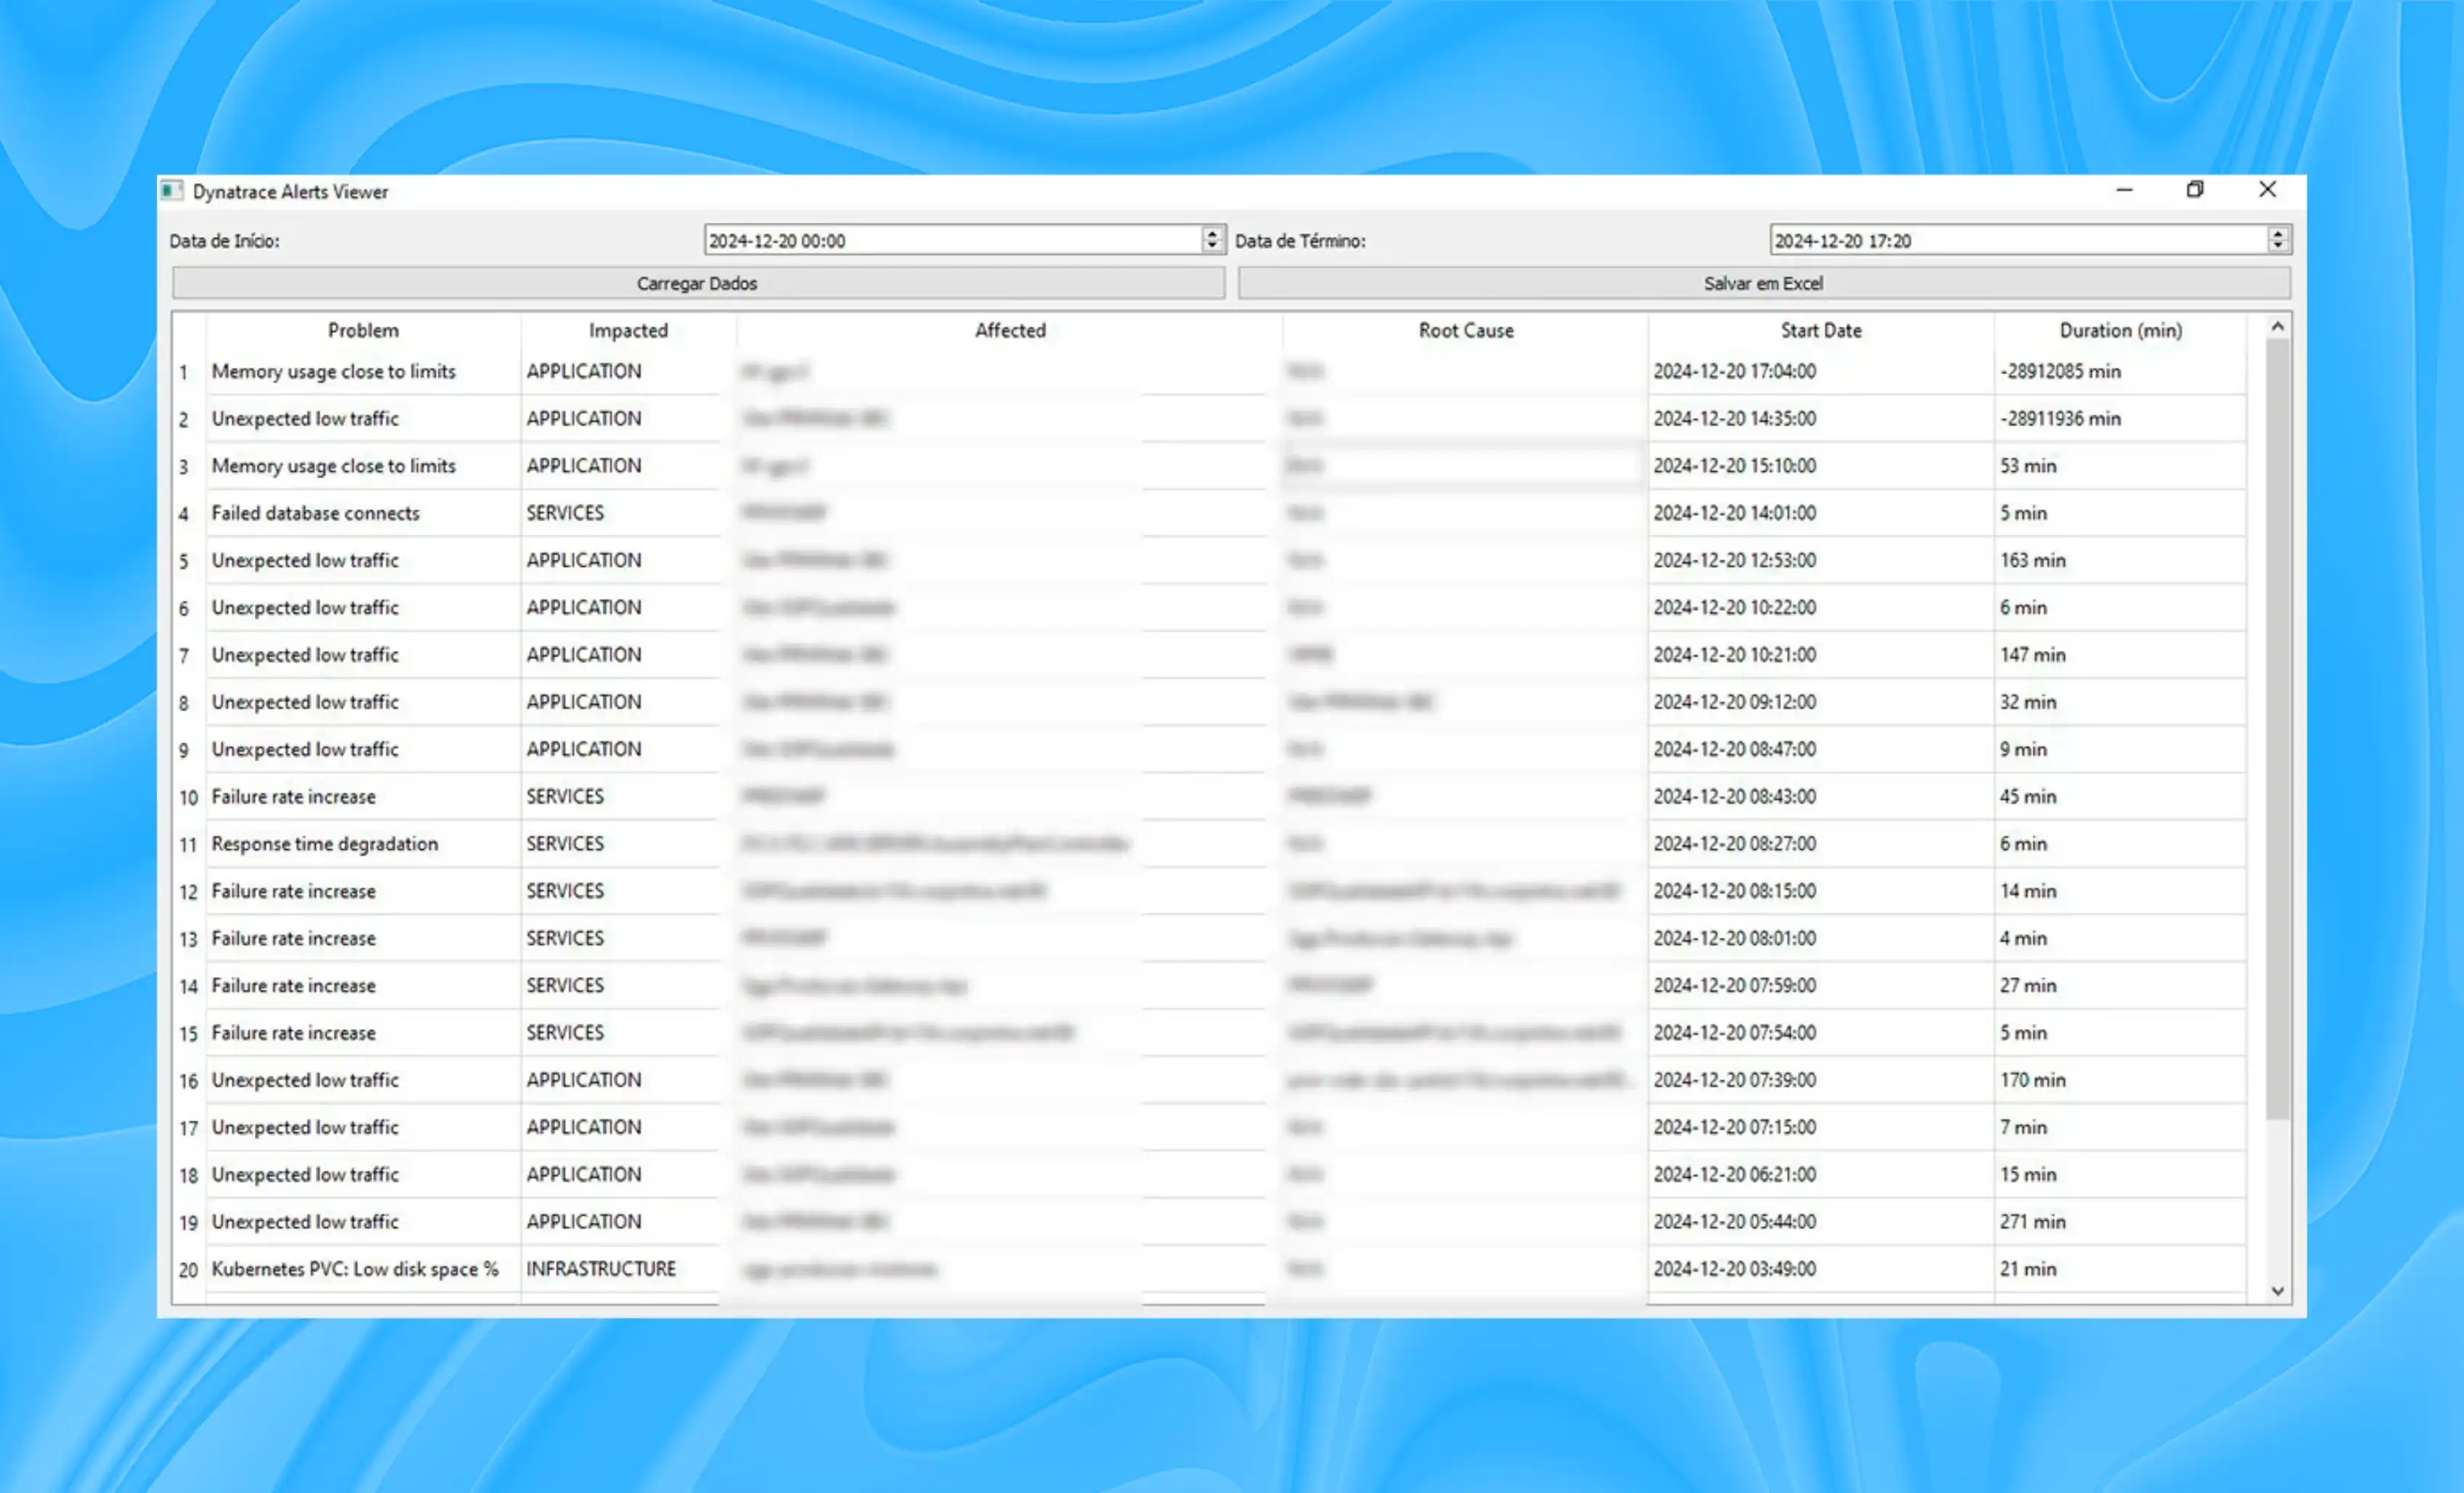Sort by the Impacted column header
The image size is (2464, 1493).
pos(628,330)
